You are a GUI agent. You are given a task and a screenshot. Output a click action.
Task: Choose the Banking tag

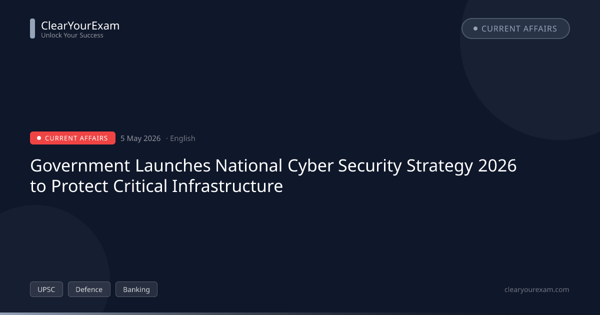point(136,289)
